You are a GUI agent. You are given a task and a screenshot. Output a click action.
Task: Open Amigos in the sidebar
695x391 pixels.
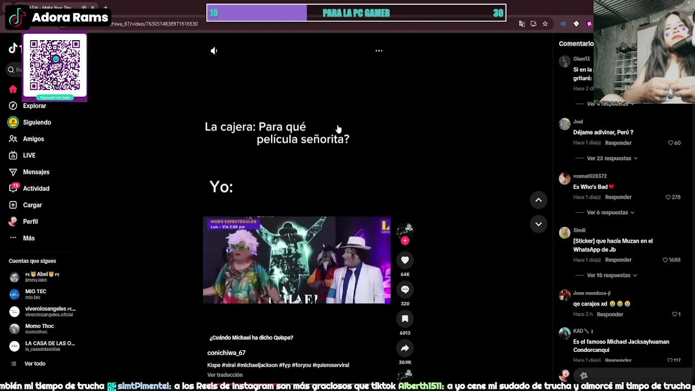click(x=34, y=139)
